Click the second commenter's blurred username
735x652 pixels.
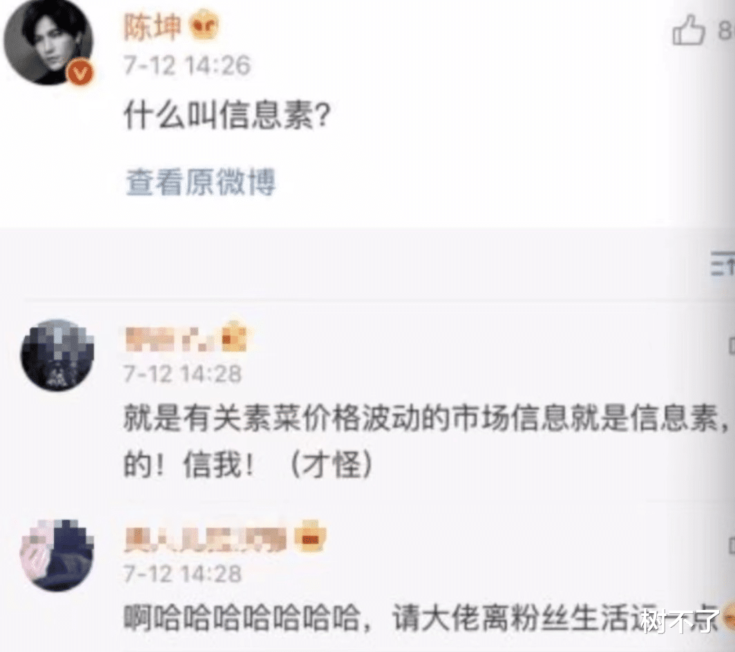coord(206,538)
